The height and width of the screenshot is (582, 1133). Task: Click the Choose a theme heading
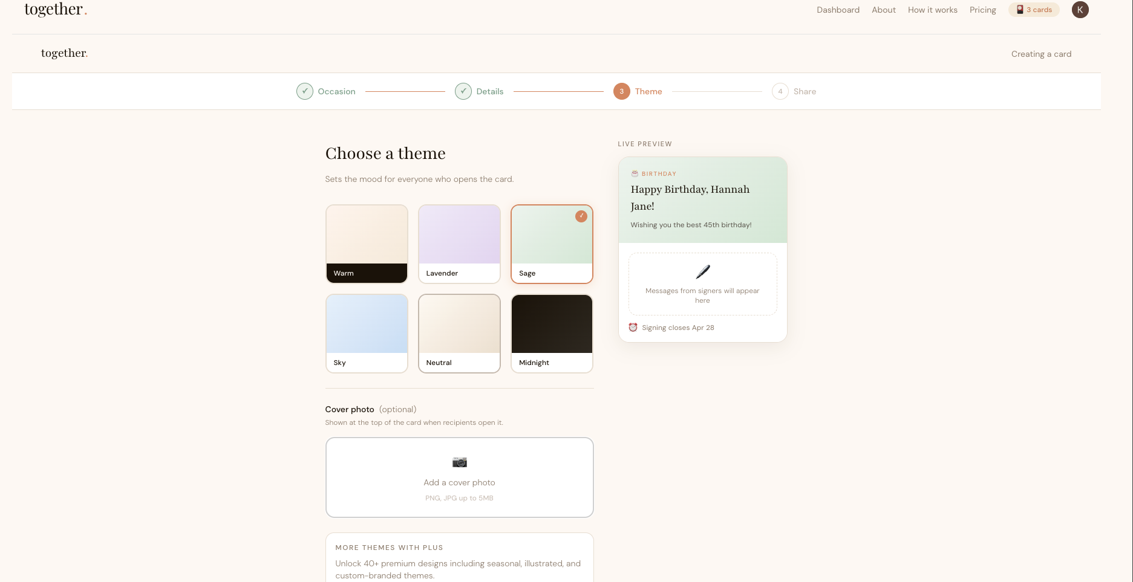(385, 154)
